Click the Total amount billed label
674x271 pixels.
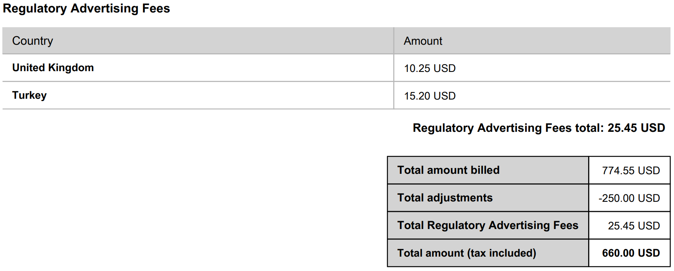tap(448, 170)
